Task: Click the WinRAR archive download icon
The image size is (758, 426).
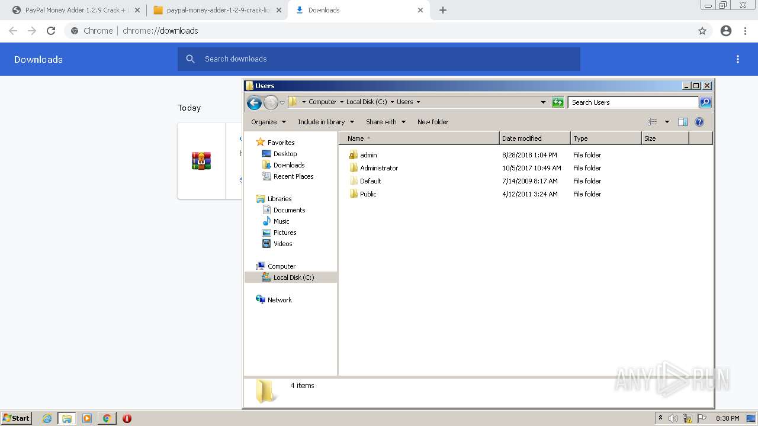Action: [201, 161]
